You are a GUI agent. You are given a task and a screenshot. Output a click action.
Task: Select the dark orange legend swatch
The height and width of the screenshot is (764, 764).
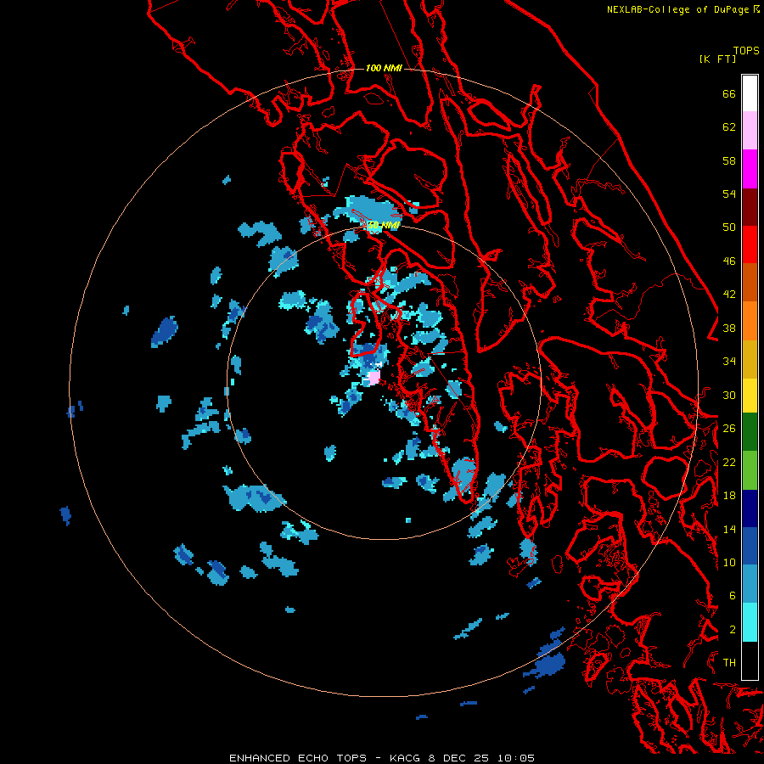[x=750, y=283]
